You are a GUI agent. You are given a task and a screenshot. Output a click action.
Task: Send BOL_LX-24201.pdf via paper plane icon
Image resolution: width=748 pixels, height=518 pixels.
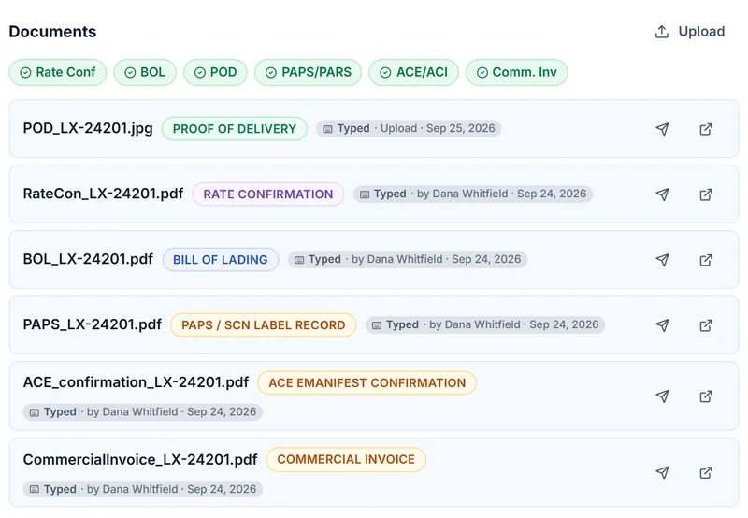point(662,260)
